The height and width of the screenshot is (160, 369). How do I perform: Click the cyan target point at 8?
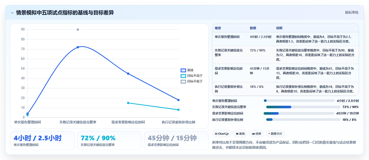178,110
